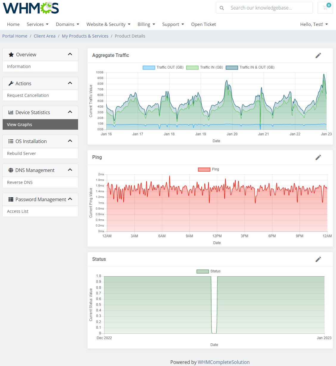
Task: Open the Hello, Test! account dropdown
Action: coord(314,24)
